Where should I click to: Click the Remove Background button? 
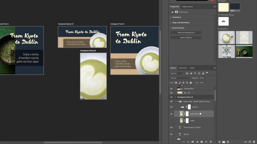[186, 33]
